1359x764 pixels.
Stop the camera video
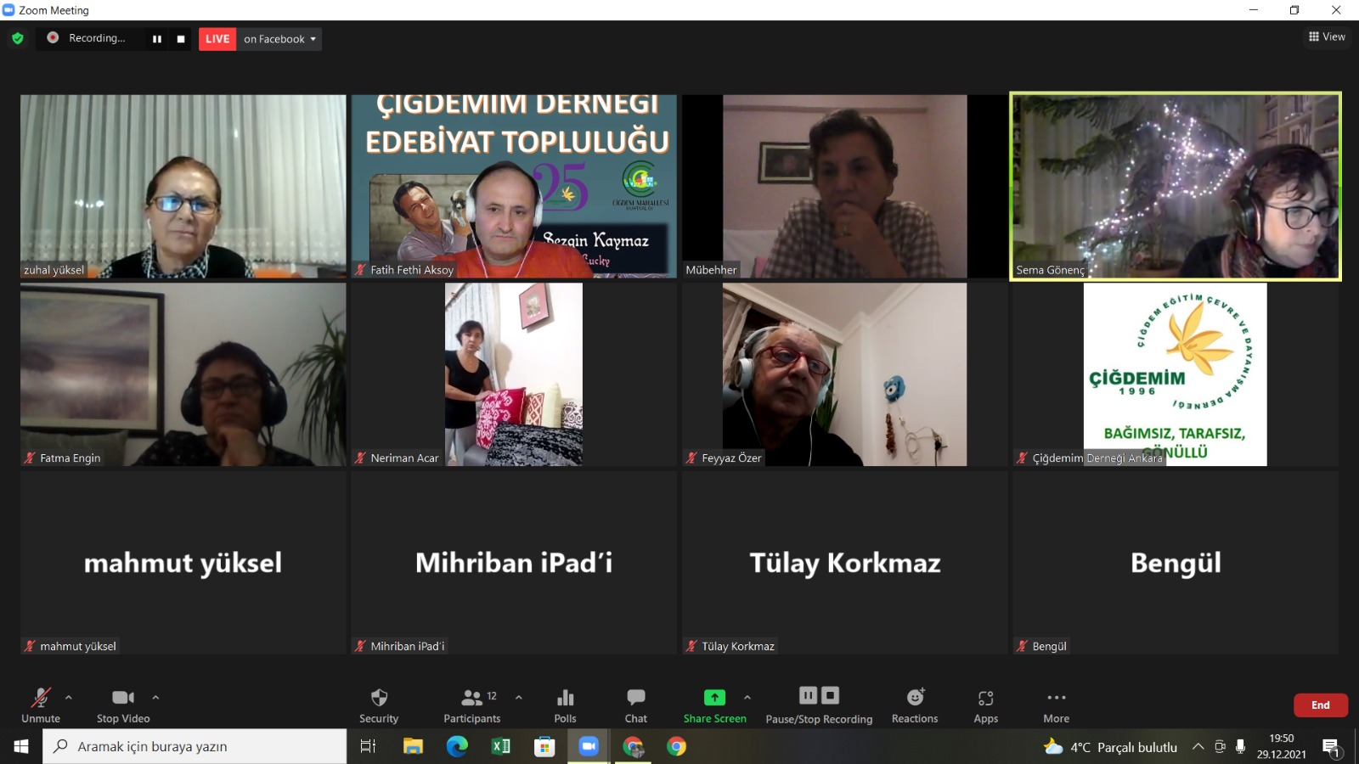pyautogui.click(x=123, y=705)
